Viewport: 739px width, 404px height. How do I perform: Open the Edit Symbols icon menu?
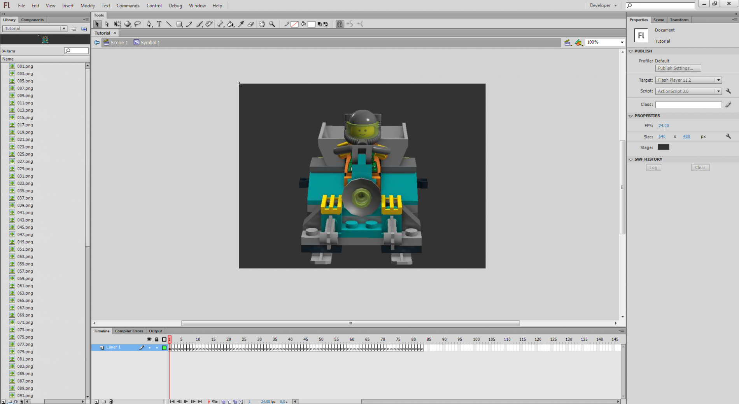pos(579,42)
